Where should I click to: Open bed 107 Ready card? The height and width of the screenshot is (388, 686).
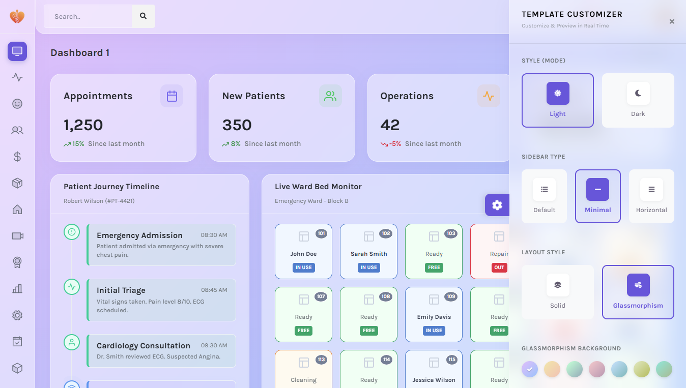[304, 315]
